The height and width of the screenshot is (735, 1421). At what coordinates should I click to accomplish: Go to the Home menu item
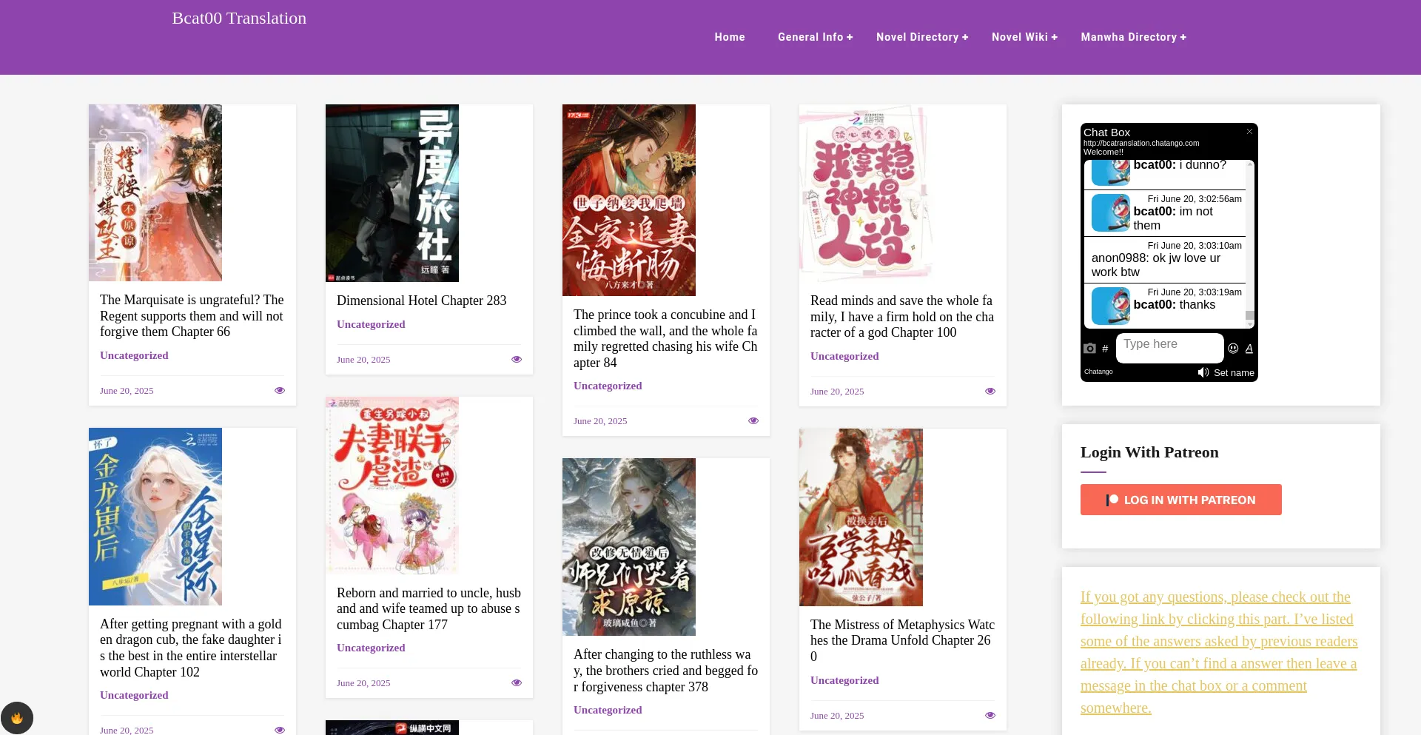[x=730, y=37]
